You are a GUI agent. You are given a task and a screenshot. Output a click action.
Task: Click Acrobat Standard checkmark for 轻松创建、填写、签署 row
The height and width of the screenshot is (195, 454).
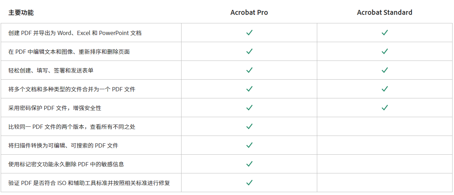385,70
